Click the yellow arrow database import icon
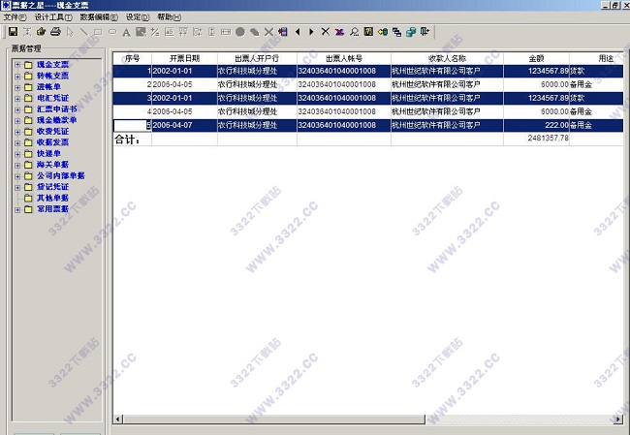The image size is (630, 435). point(383,32)
